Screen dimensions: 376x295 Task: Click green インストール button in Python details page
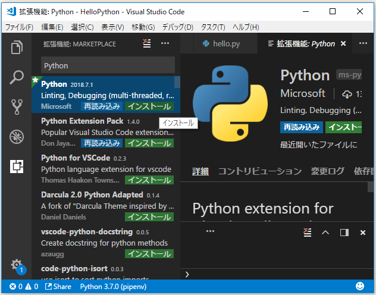click(x=344, y=127)
